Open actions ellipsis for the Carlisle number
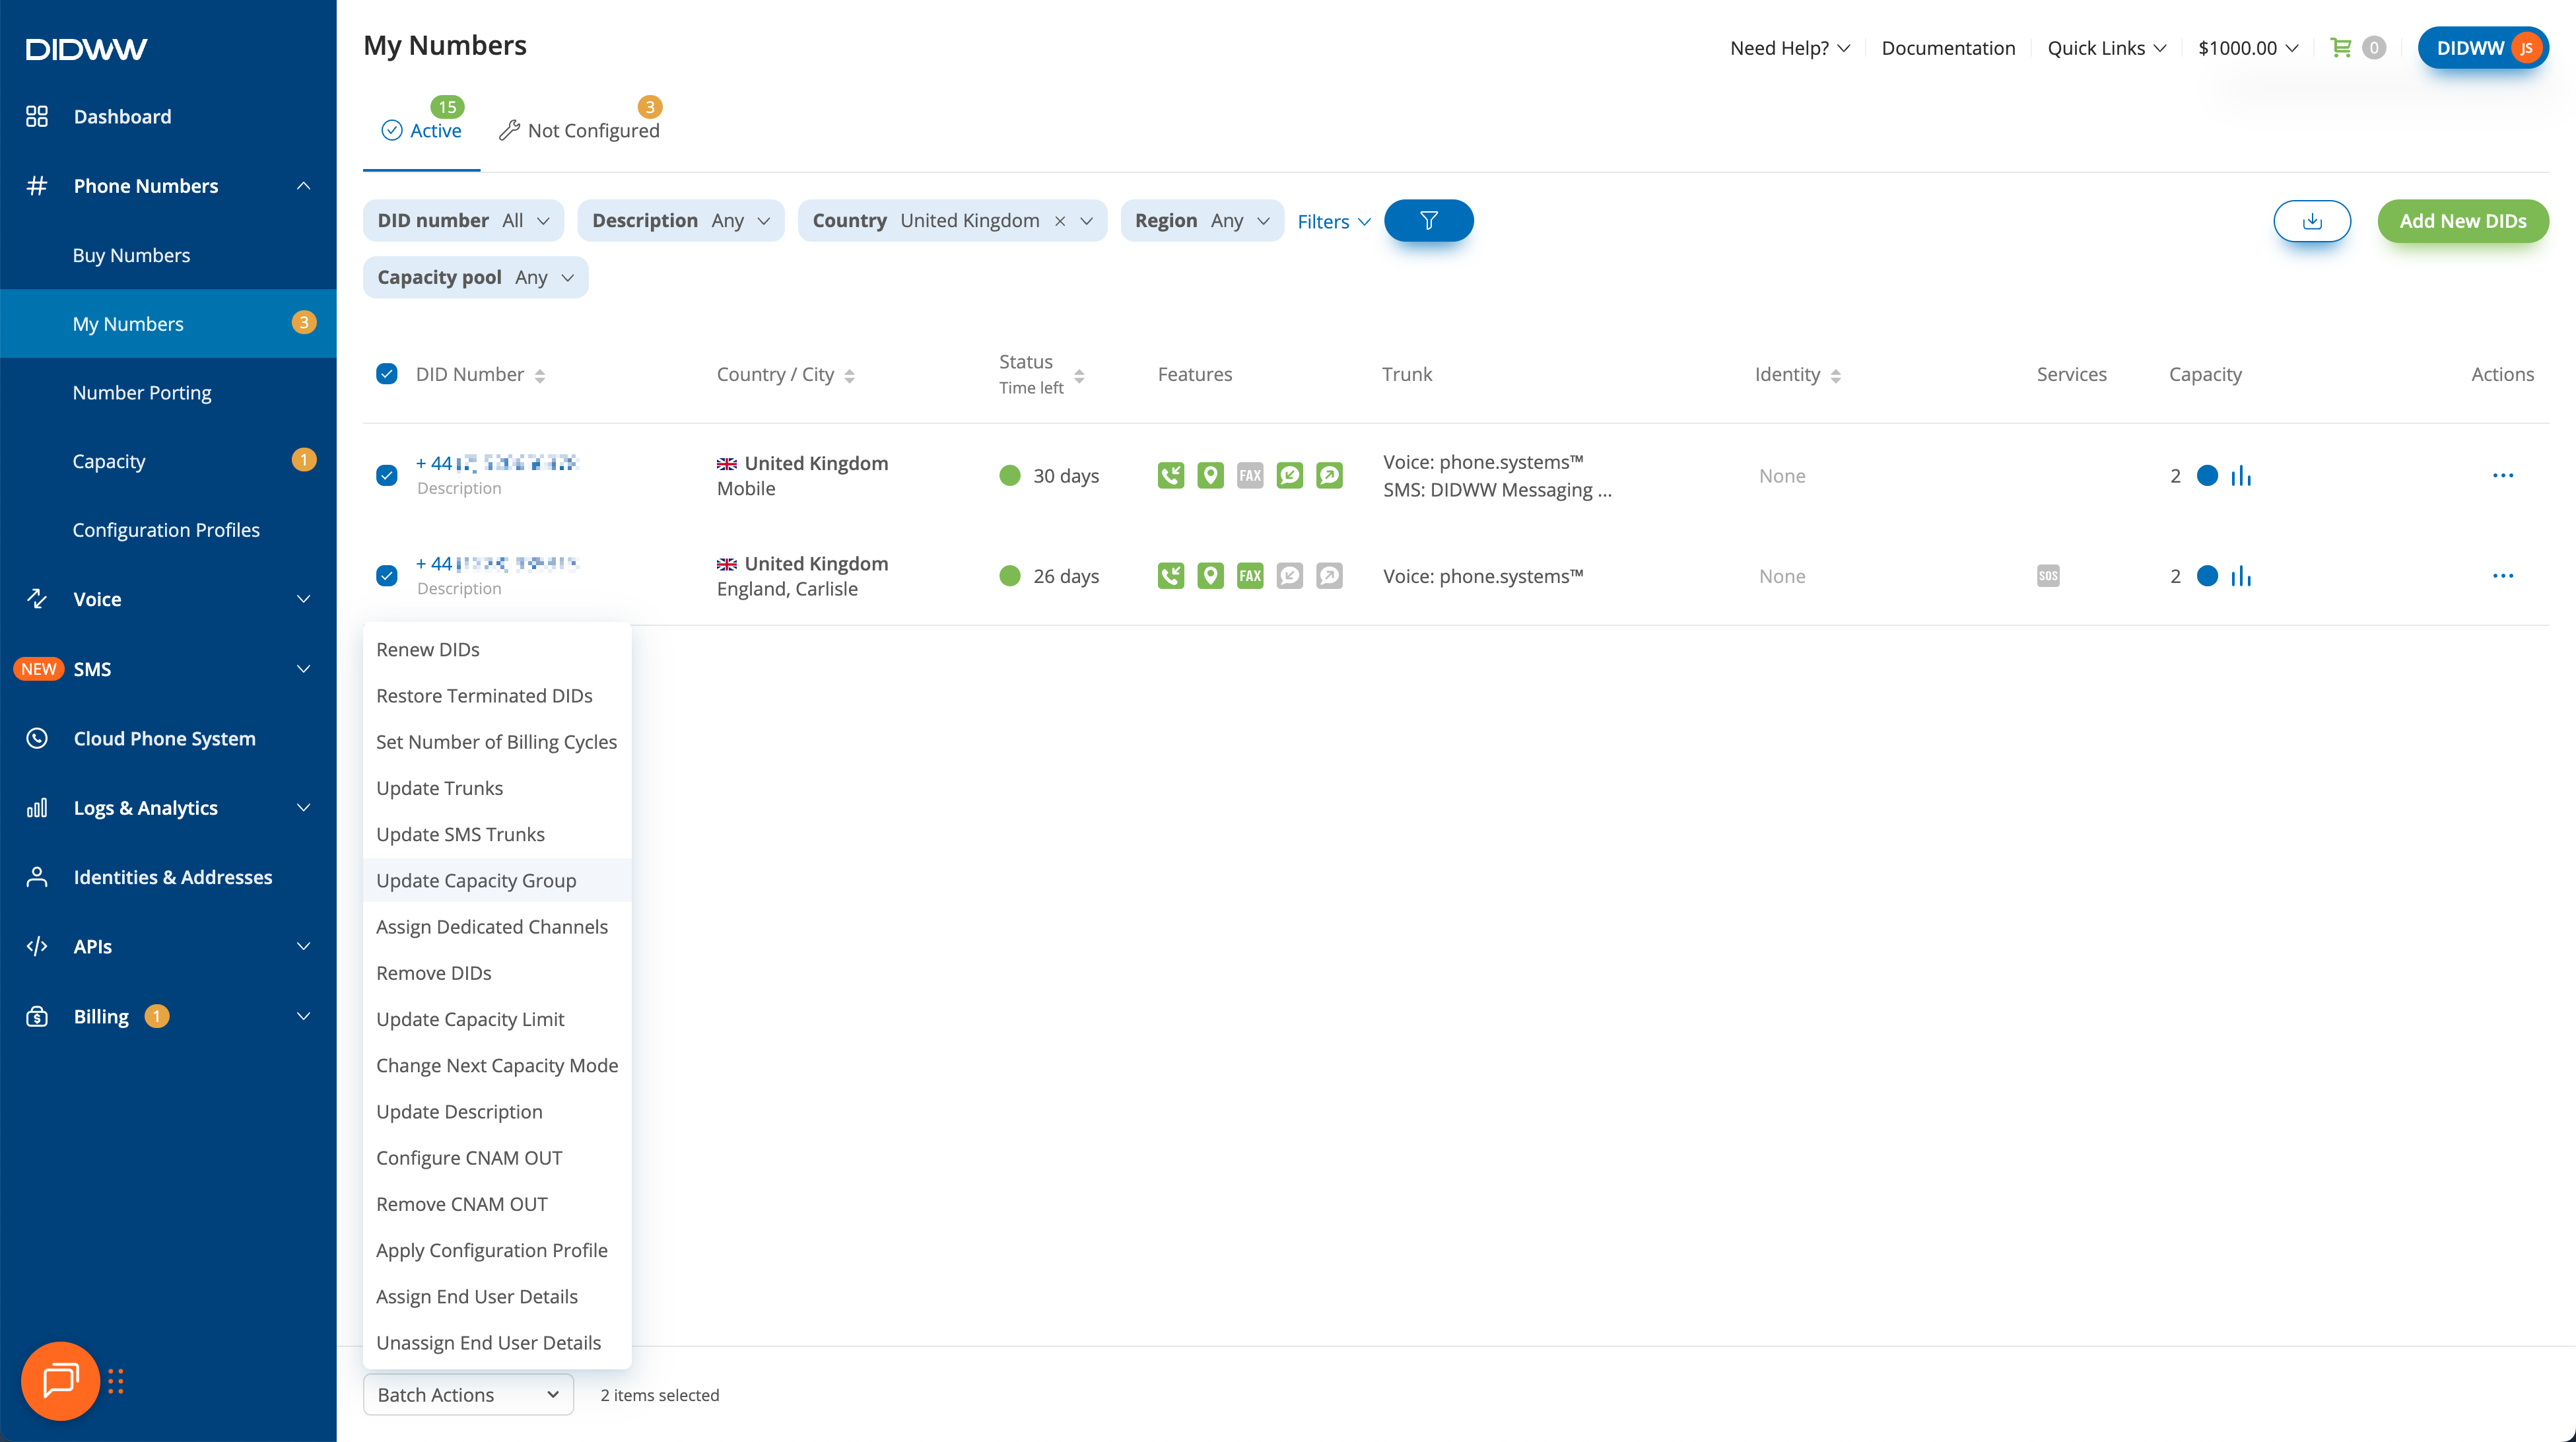This screenshot has width=2576, height=1442. point(2503,575)
